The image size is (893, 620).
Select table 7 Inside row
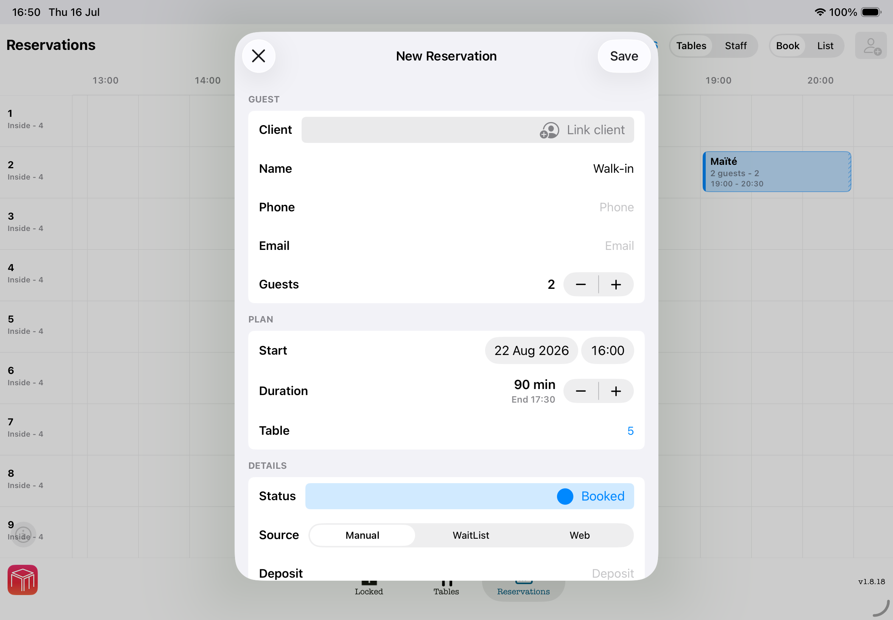(x=36, y=429)
